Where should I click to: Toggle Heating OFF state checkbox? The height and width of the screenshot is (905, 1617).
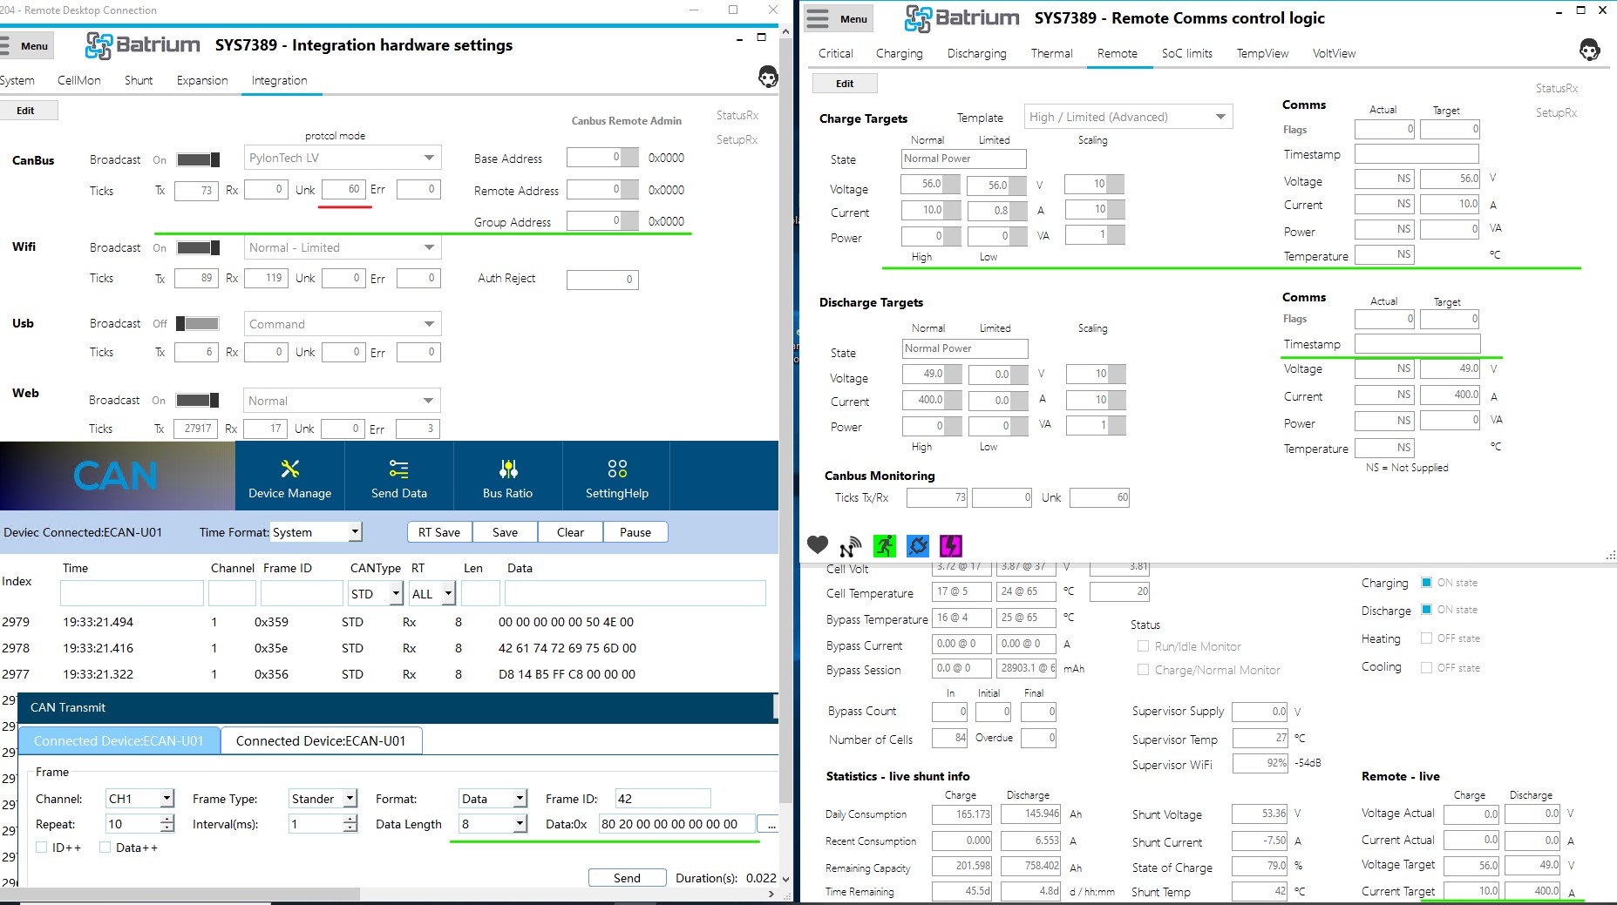[1426, 638]
